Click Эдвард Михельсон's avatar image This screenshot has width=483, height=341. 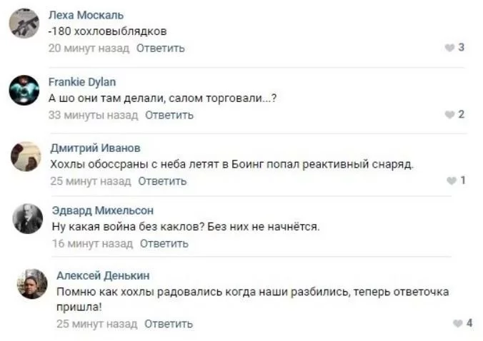pyautogui.click(x=27, y=218)
